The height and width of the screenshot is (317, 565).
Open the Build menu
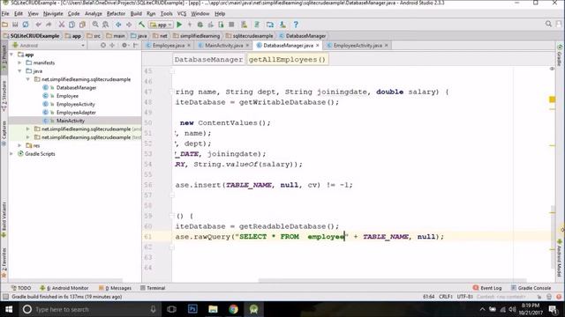coord(136,14)
